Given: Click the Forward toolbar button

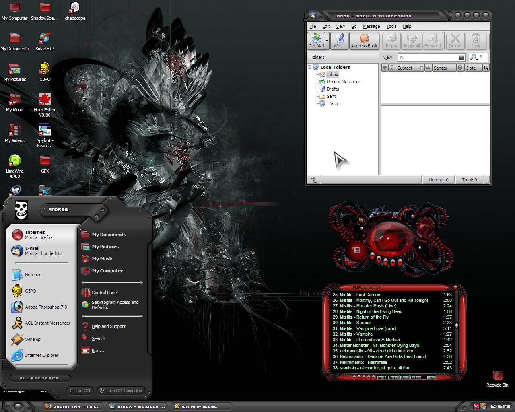Looking at the screenshot, I should point(433,41).
